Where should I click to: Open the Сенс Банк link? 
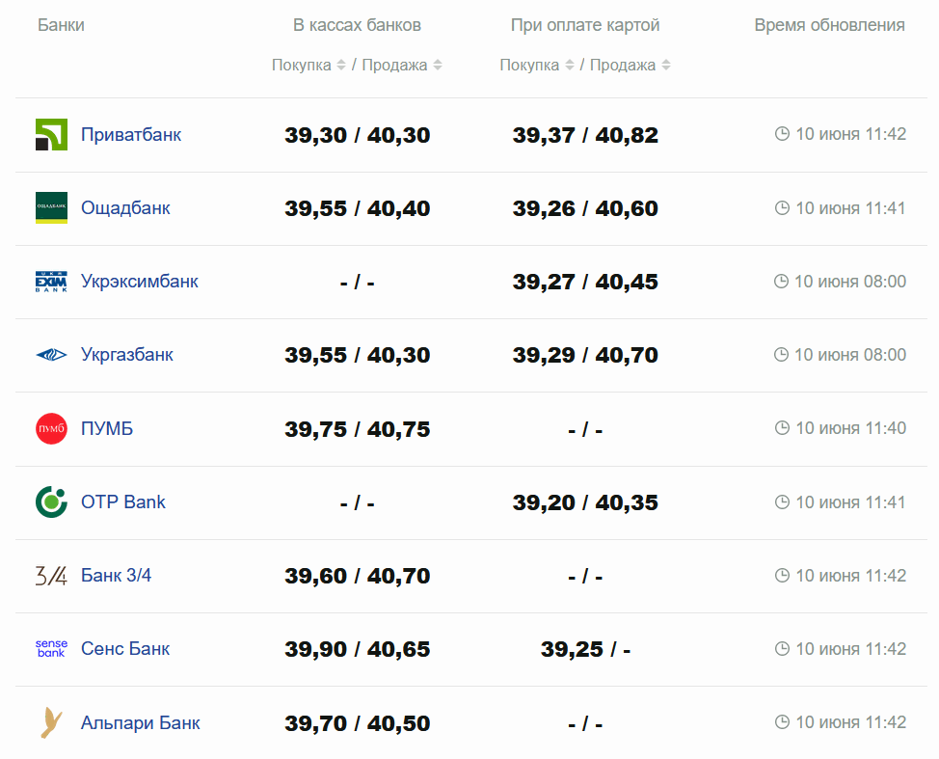coord(125,649)
